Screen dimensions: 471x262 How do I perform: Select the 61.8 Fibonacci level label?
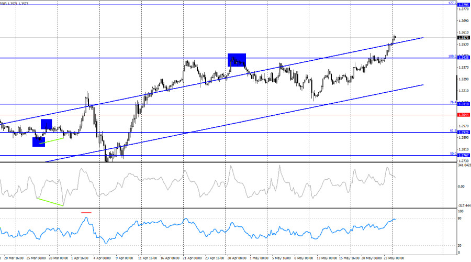point(453,130)
